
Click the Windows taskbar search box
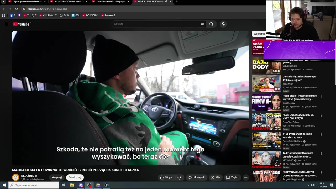pos(34,185)
